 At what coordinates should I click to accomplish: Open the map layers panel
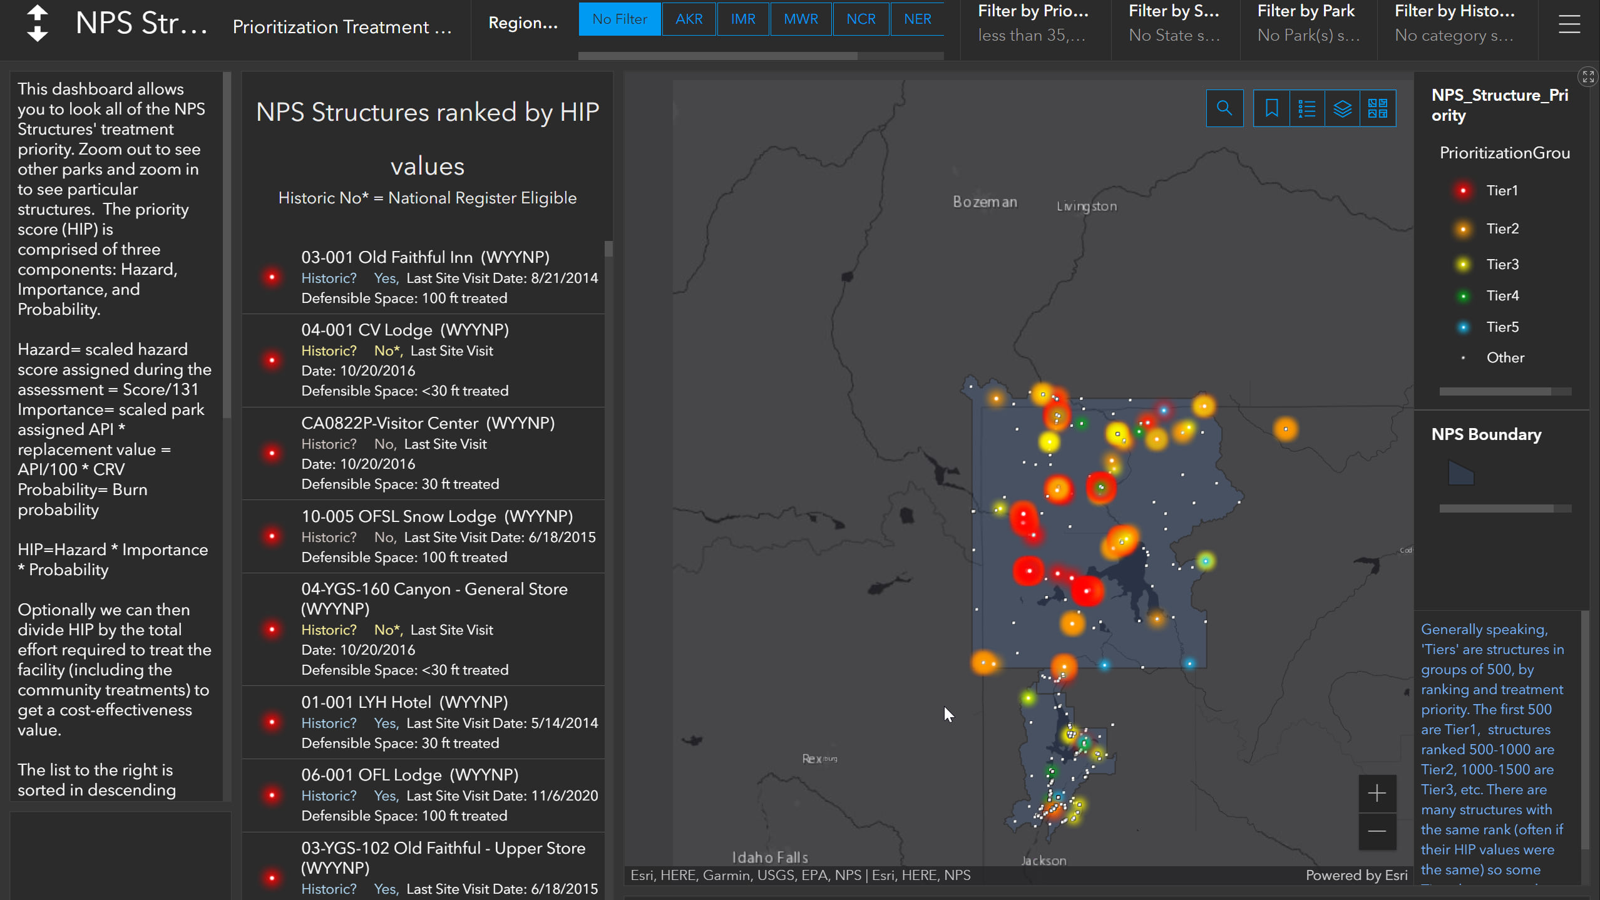point(1342,109)
